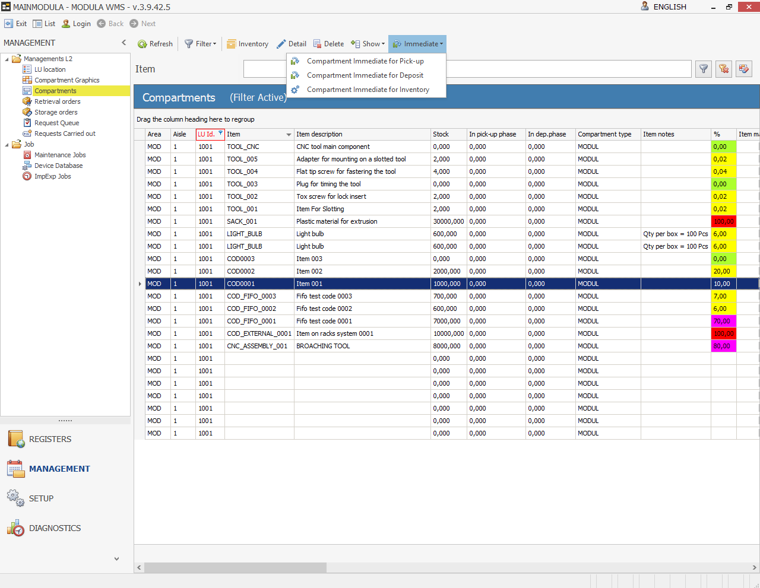This screenshot has height=588, width=760.
Task: Click the red 100,00 percent cell for SACK_001
Action: [x=723, y=221]
